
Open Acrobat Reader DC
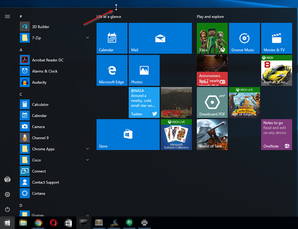pos(55,60)
